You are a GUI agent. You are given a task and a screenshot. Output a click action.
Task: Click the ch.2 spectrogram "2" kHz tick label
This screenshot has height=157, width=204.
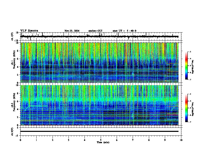click(18, 117)
